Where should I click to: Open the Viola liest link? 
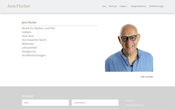[x=28, y=36]
